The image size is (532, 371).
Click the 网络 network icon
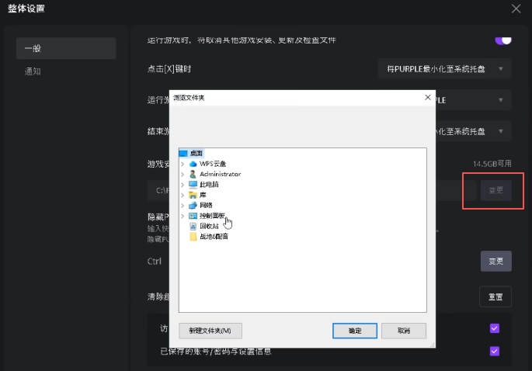(x=193, y=205)
